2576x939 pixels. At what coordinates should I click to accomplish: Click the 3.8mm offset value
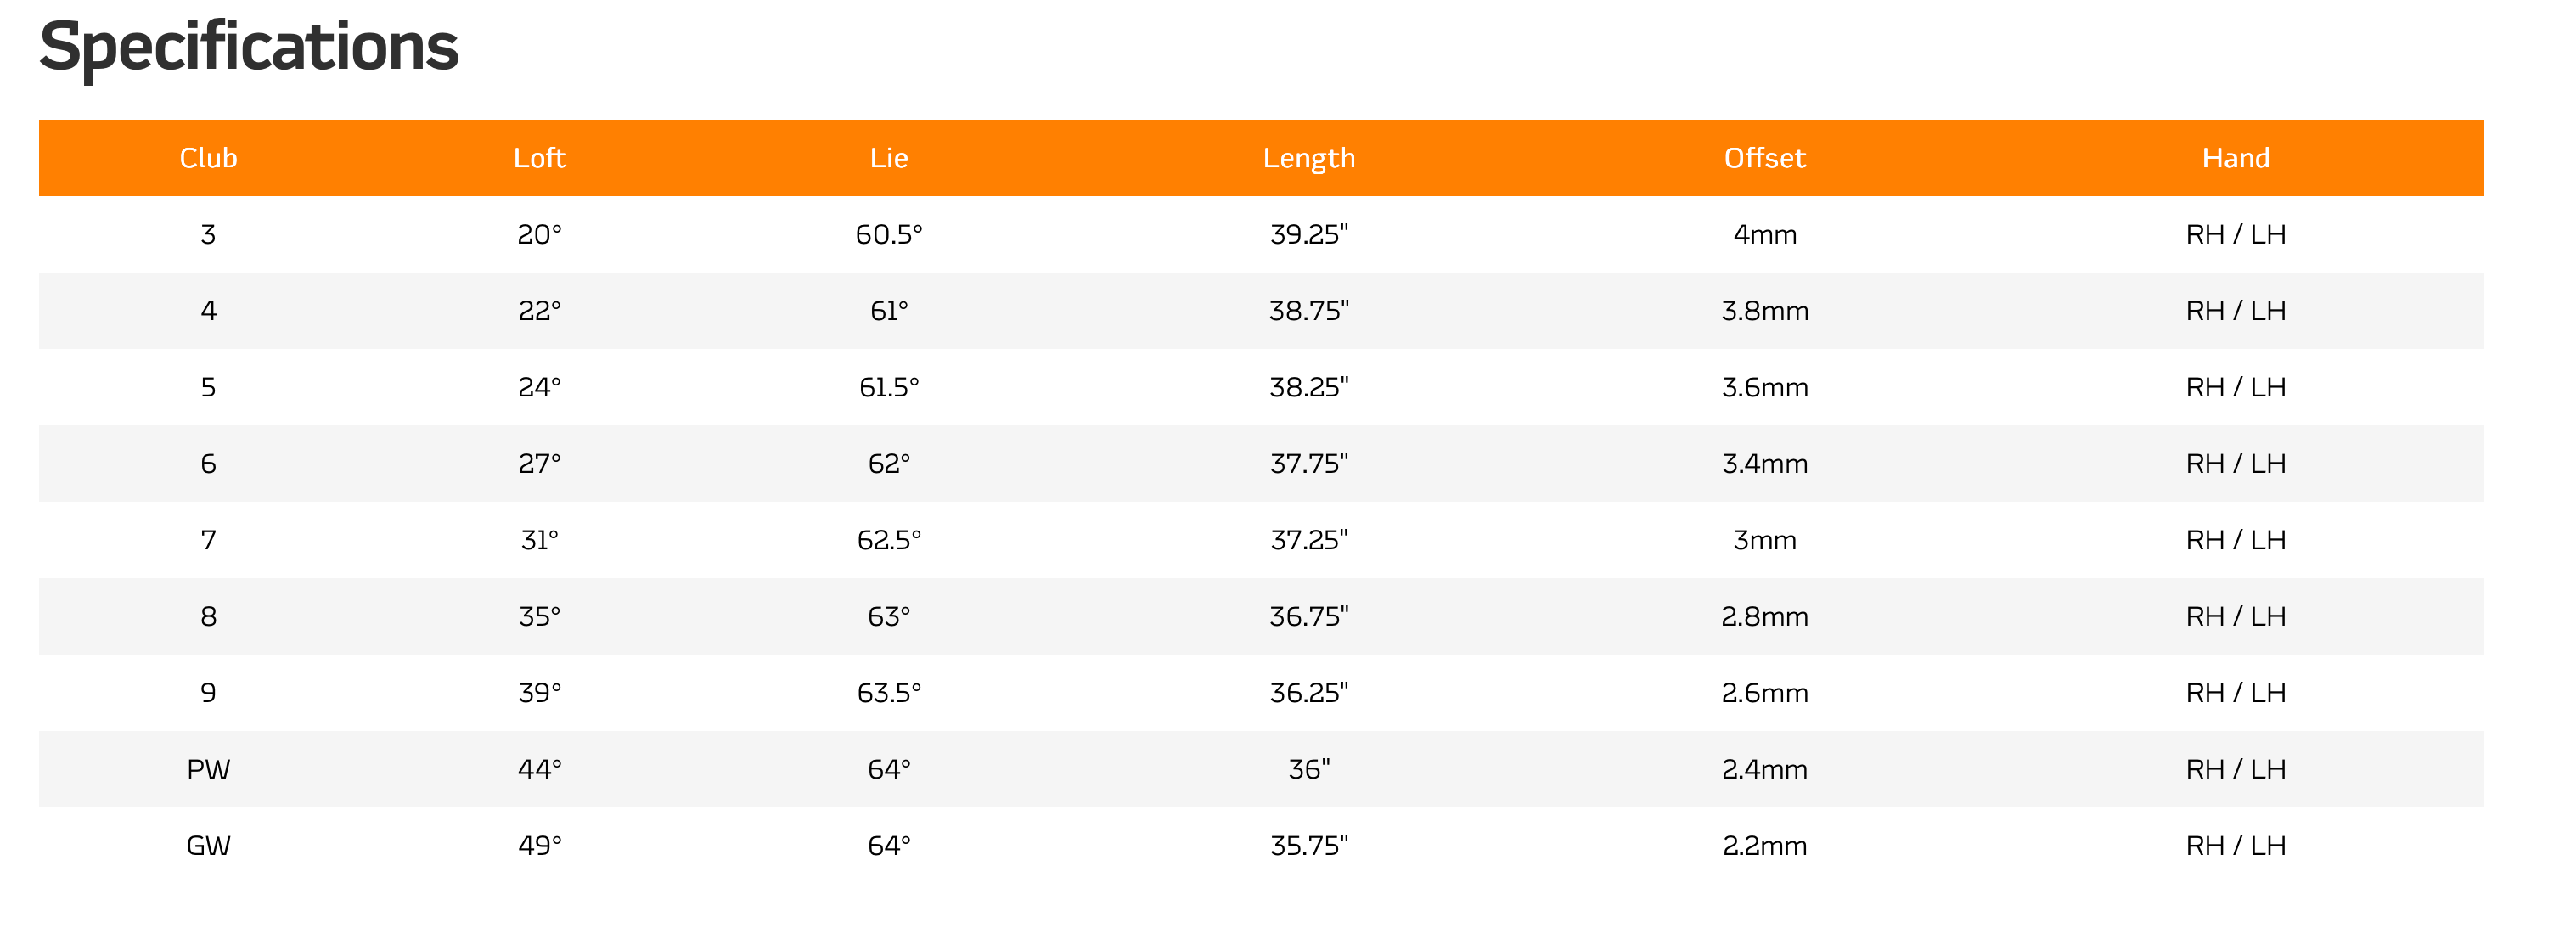click(x=1765, y=311)
